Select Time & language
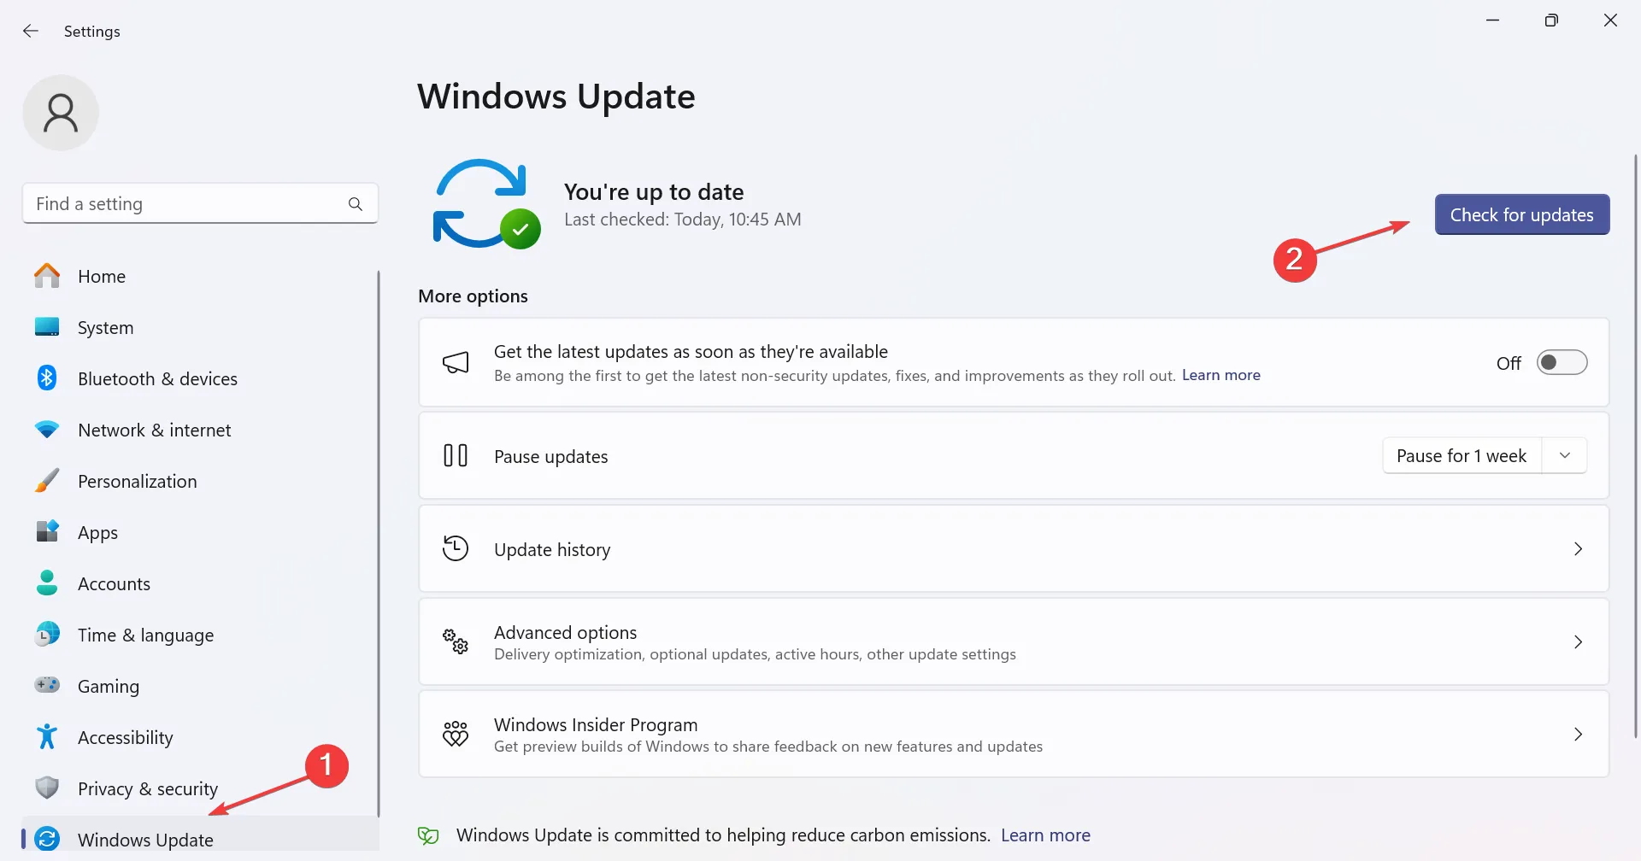Image resolution: width=1641 pixels, height=861 pixels. (x=200, y=635)
